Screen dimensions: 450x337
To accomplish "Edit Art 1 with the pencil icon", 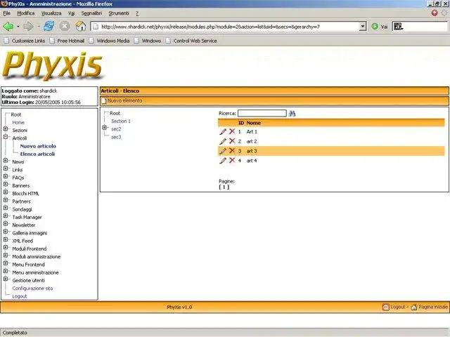I will (x=223, y=132).
